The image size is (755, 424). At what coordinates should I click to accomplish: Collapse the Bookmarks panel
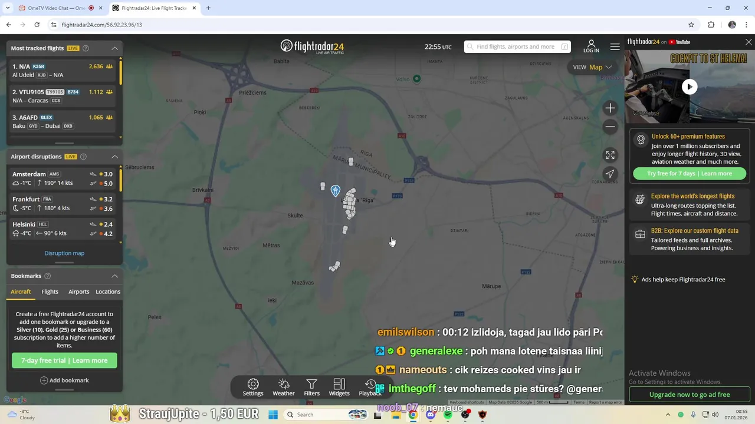pos(115,276)
